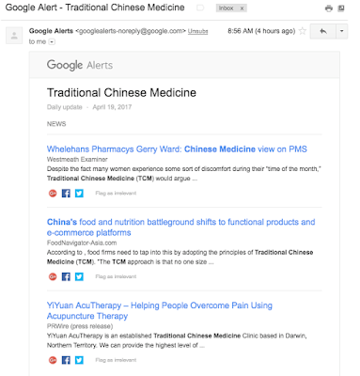Print this email using printer icon

(x=329, y=8)
